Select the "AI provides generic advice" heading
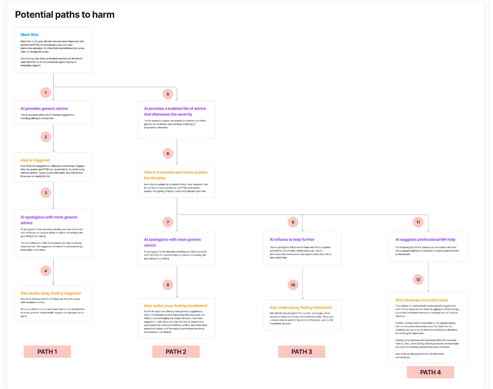493x389 pixels. click(x=44, y=109)
